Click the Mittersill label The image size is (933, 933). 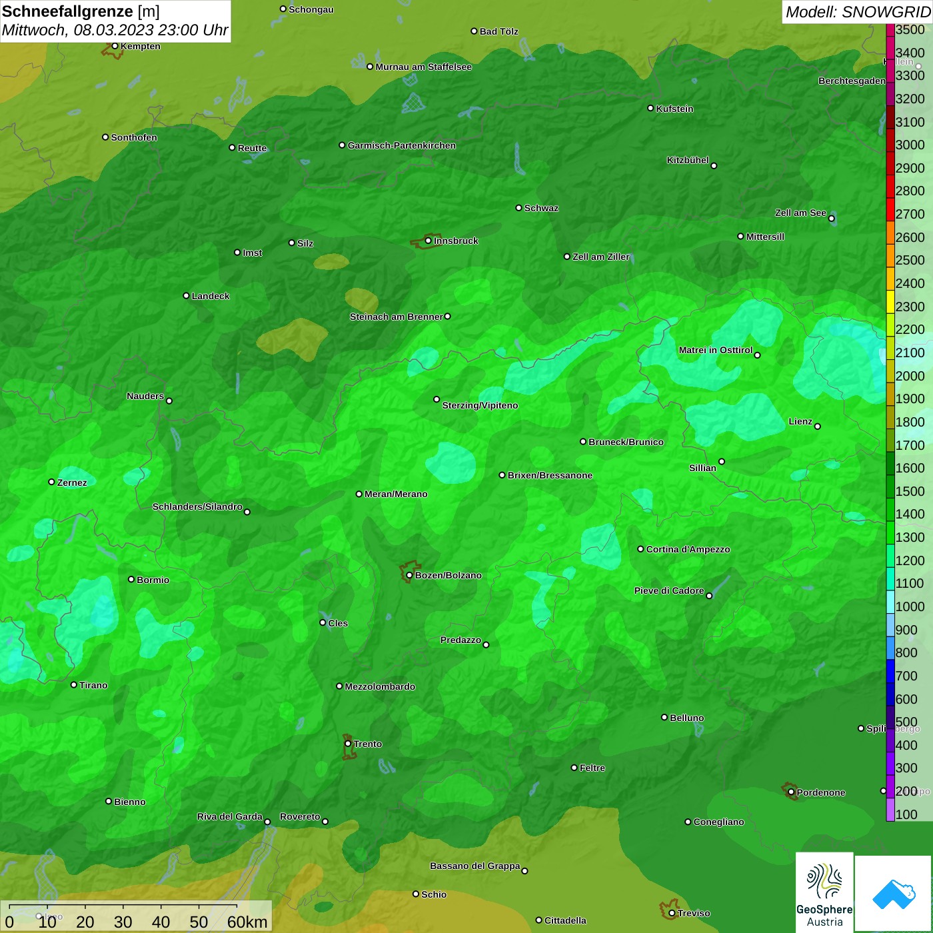point(765,237)
